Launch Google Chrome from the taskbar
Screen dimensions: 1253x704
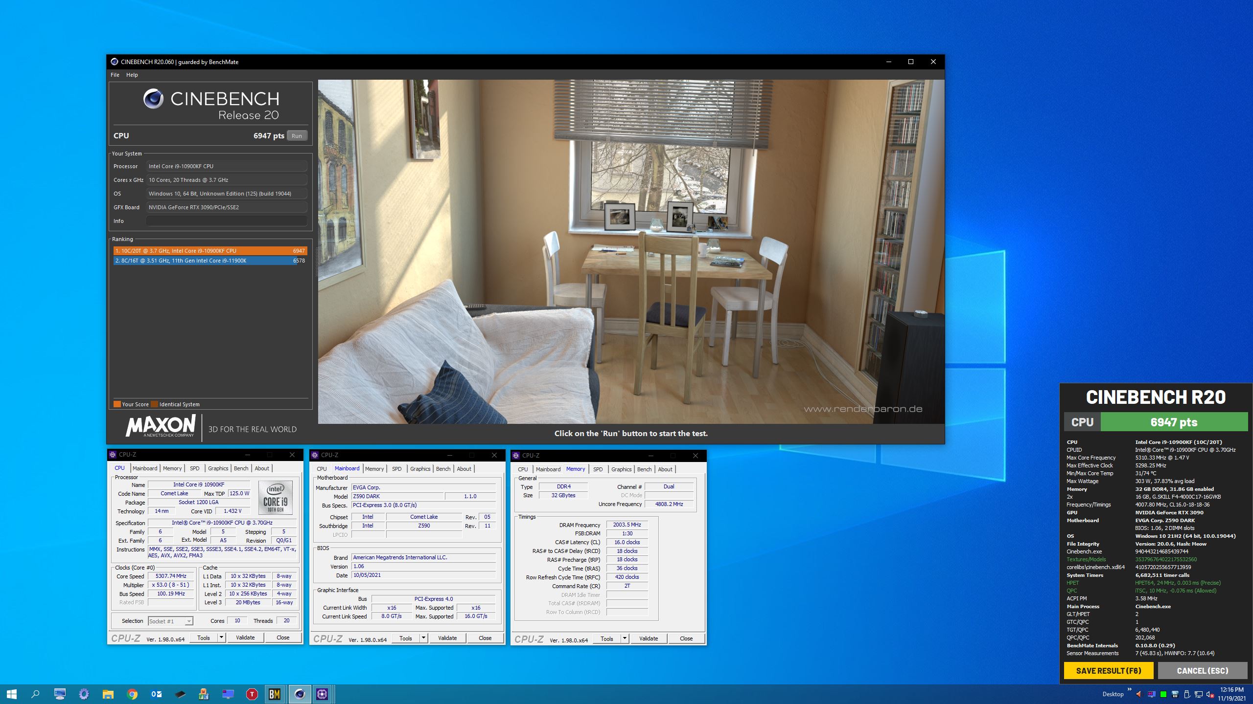click(x=132, y=694)
